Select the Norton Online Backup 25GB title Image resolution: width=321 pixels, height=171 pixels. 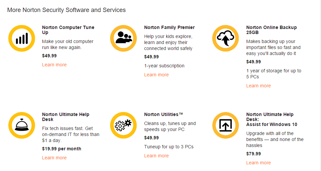click(x=271, y=30)
